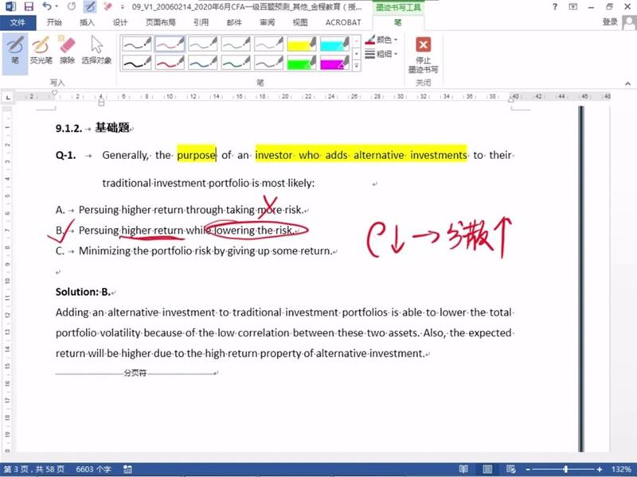The image size is (637, 477).
Task: Select the thick green pen preset
Action: pyautogui.click(x=236, y=63)
